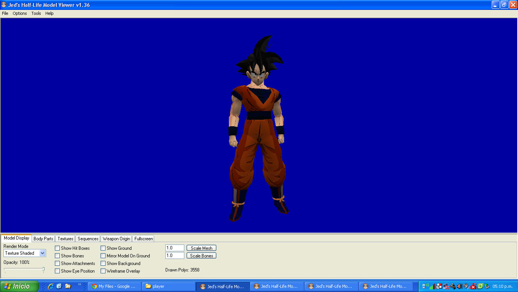Viewport: 518px width, 292px height.
Task: Expand quick launch overflow chevron
Action: (79, 284)
